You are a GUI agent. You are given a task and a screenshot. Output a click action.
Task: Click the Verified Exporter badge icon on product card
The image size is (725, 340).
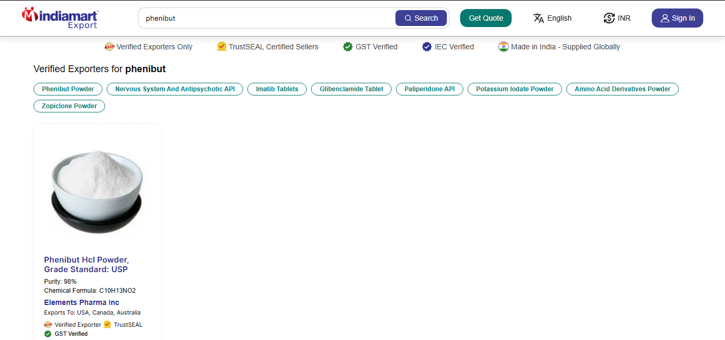pos(48,325)
